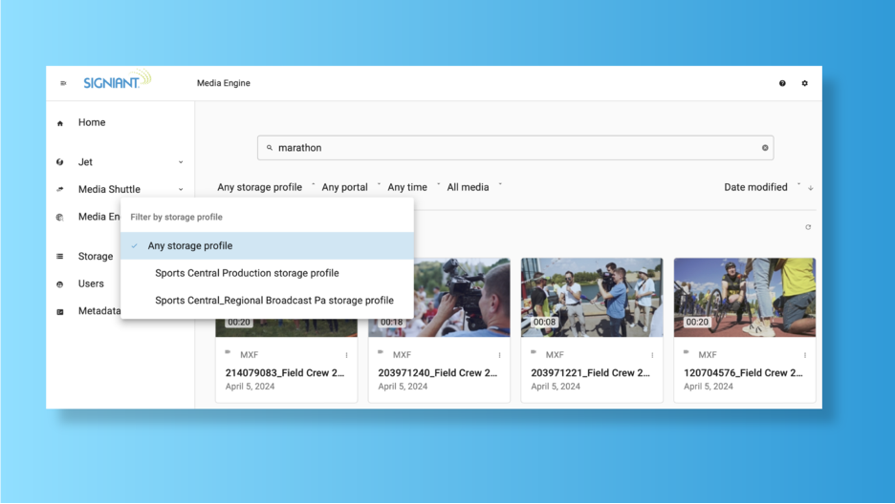Click the Signiant logo
This screenshot has width=895, height=504.
coord(117,80)
